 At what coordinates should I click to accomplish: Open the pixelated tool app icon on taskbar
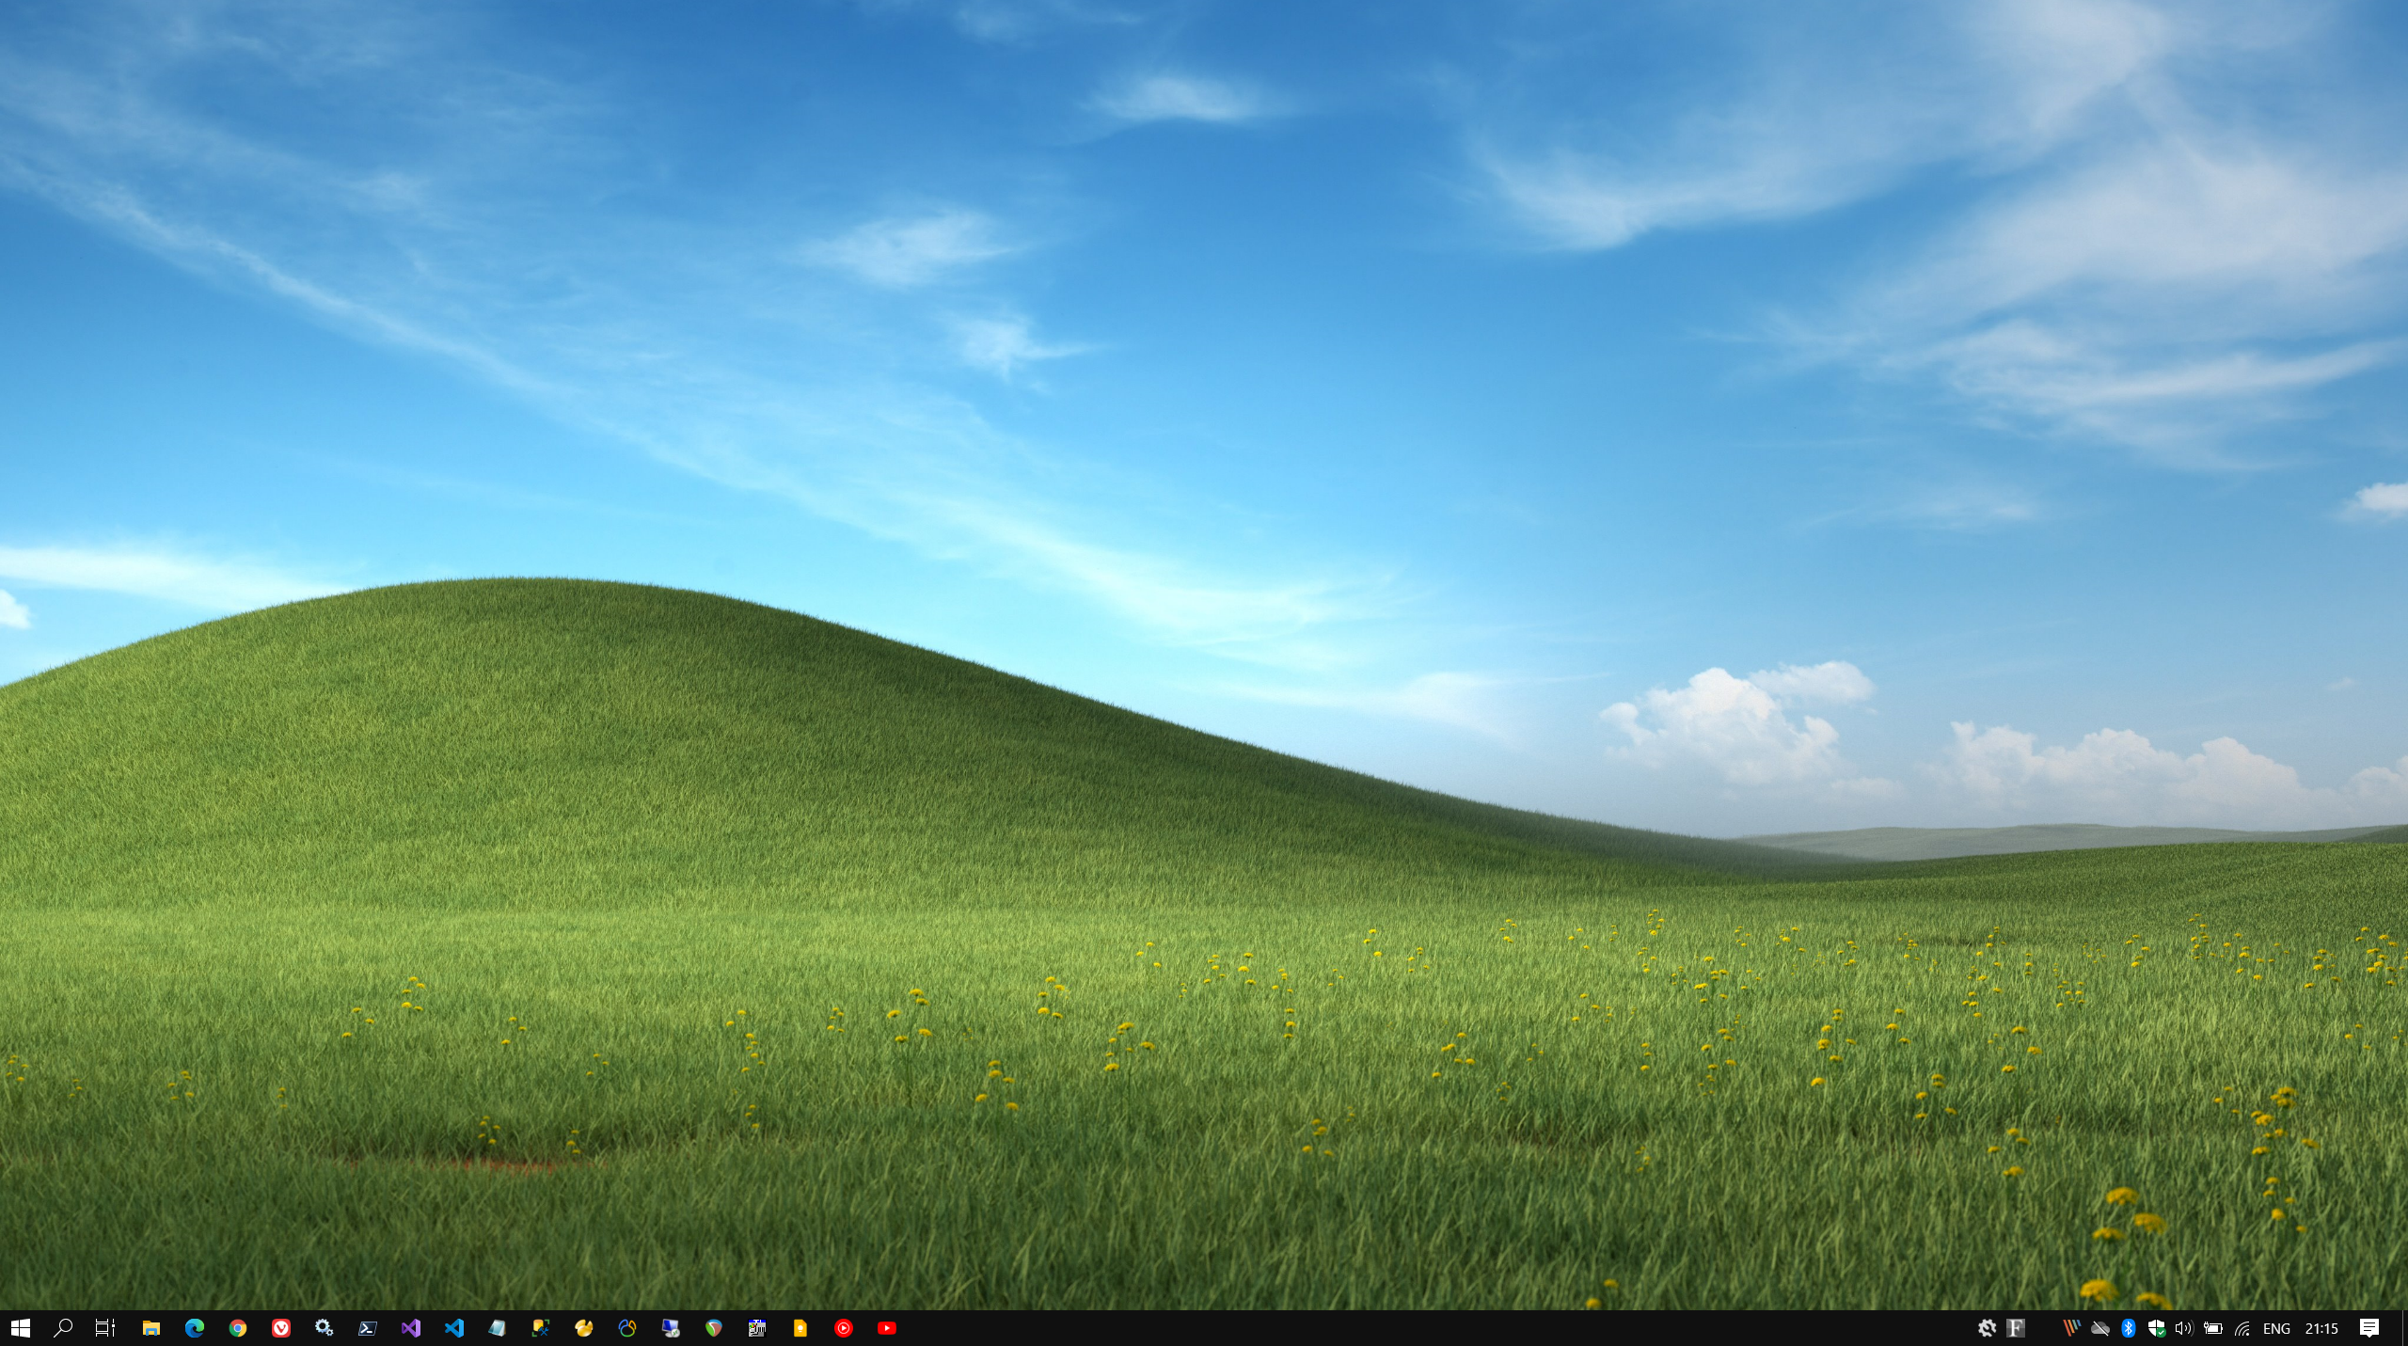point(756,1328)
